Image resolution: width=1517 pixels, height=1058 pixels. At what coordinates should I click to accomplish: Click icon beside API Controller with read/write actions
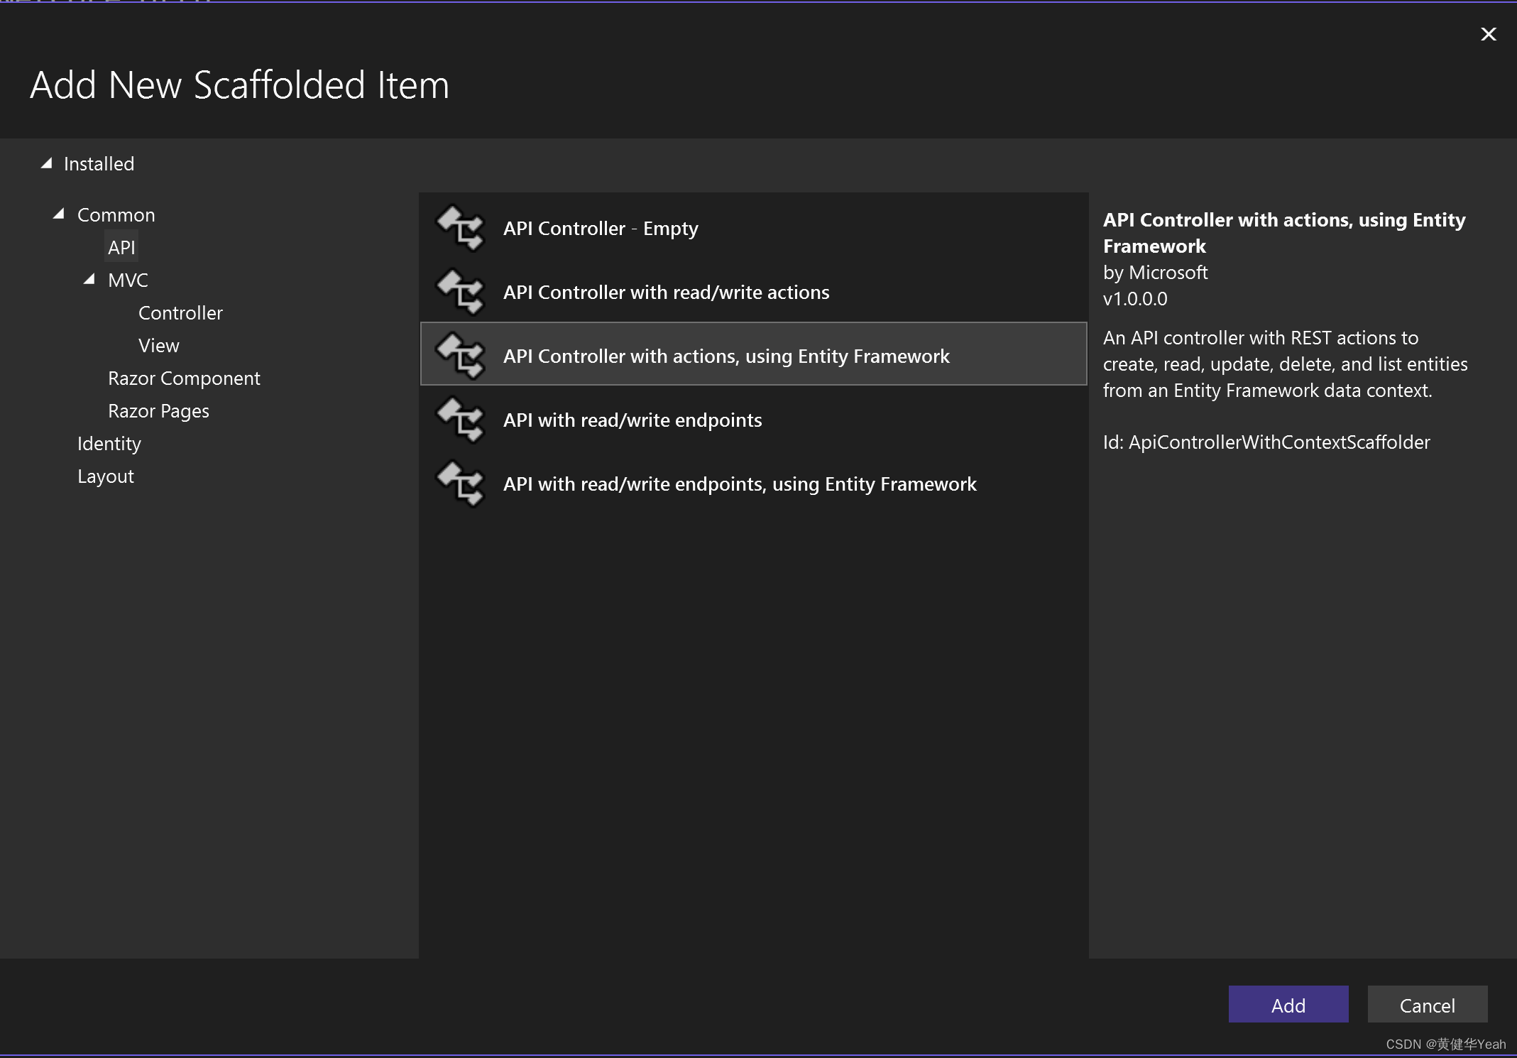coord(461,292)
